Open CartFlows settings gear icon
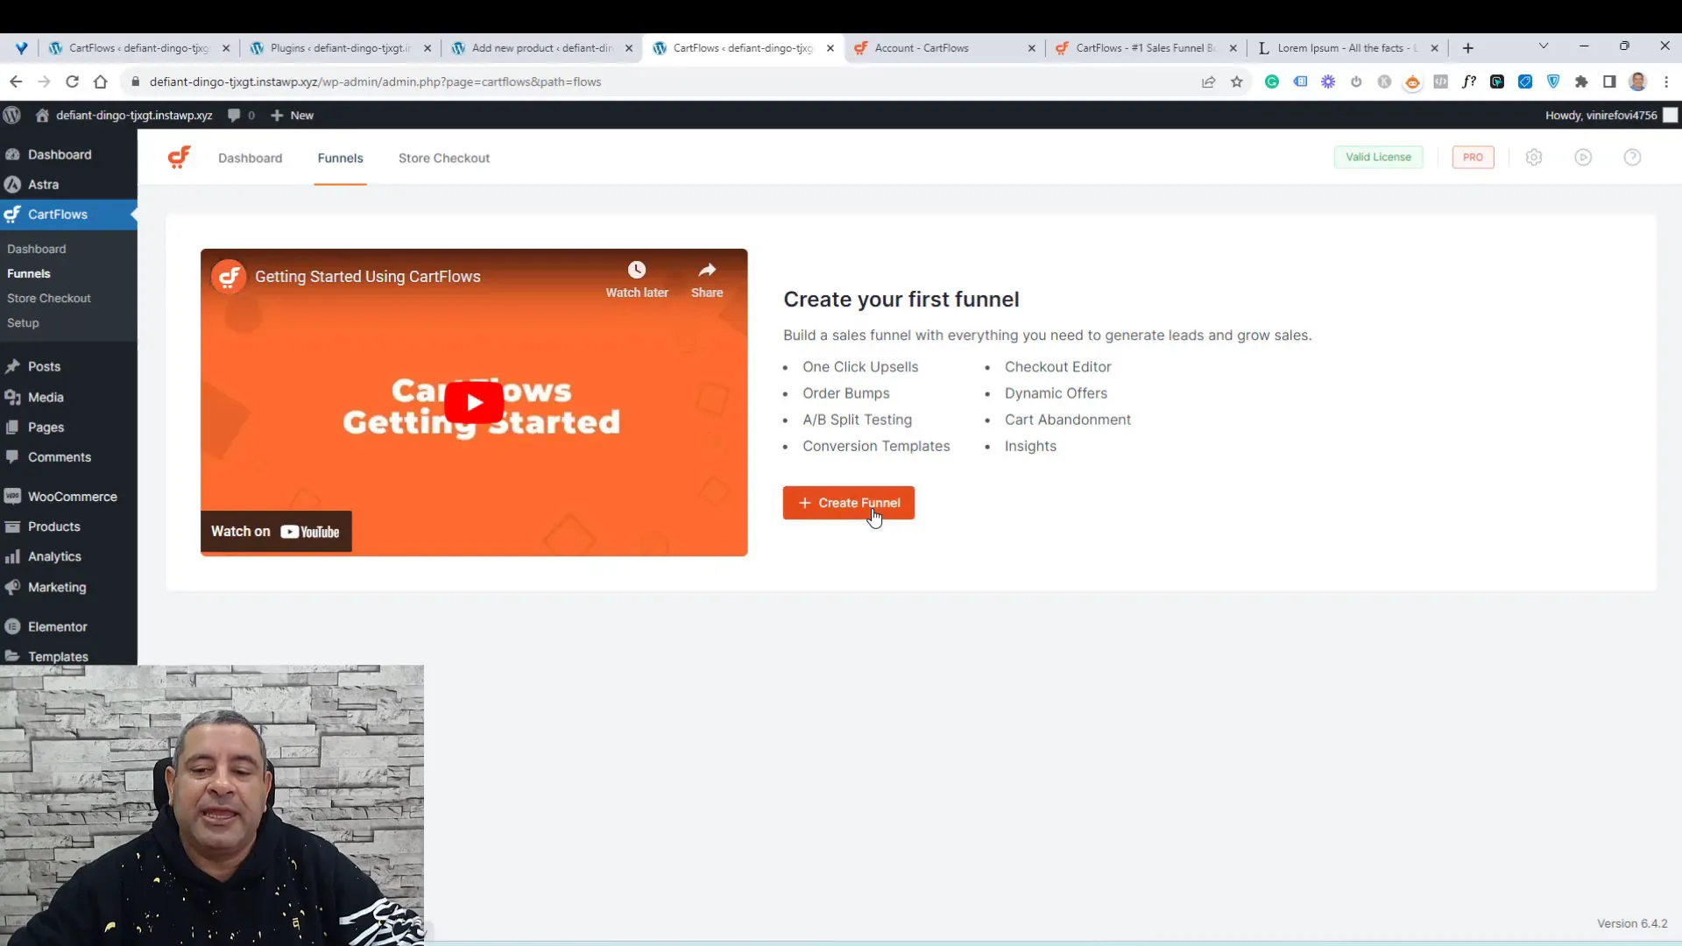 (1534, 157)
